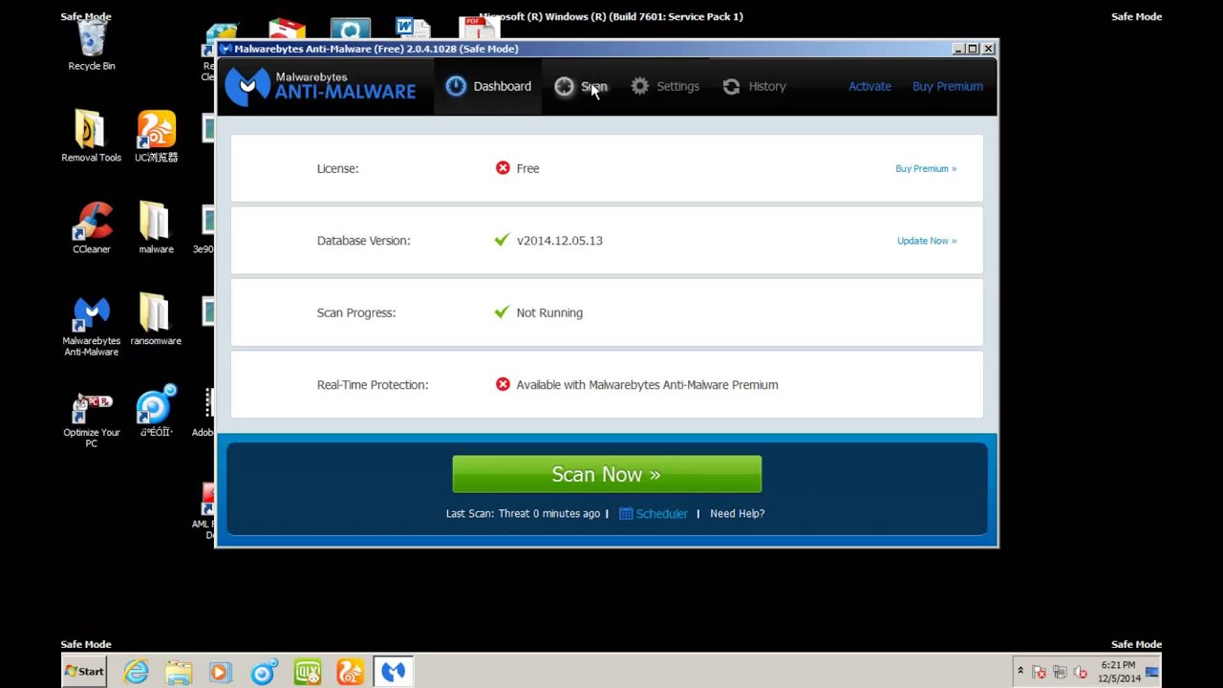Minimize the Malwarebytes window
This screenshot has height=688, width=1223.
click(x=958, y=49)
